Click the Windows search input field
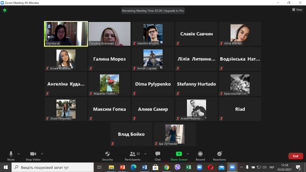Viewport: 306px width, 172px height. point(53,167)
